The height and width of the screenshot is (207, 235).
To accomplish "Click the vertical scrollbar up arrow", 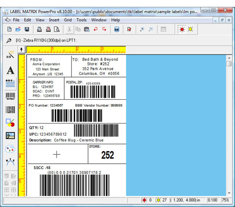I will (229, 58).
